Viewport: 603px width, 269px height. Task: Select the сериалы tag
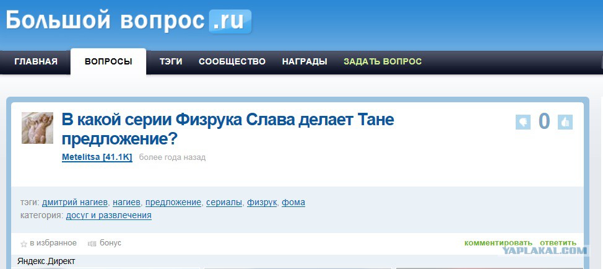click(x=224, y=203)
